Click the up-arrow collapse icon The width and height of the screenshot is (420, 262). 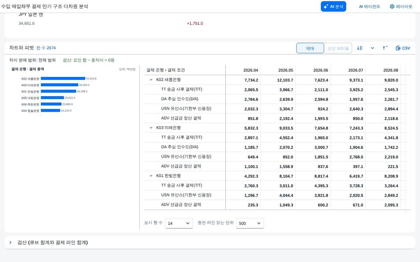click(x=385, y=48)
